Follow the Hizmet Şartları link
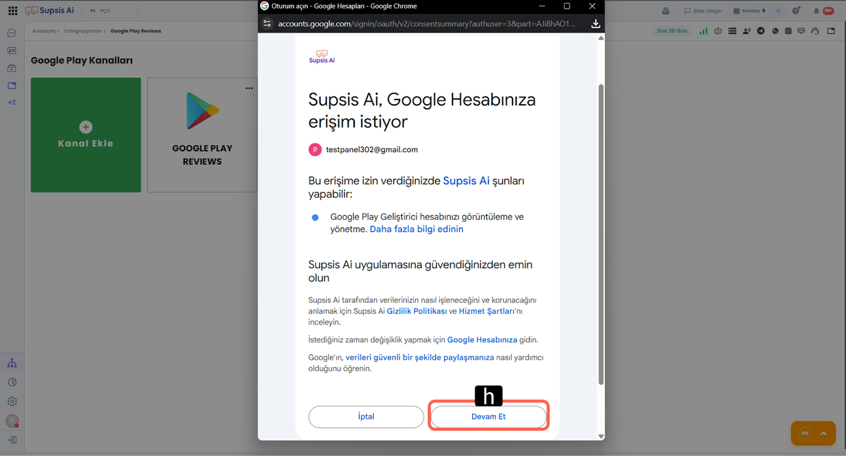Viewport: 846px width, 456px height. tap(486, 311)
